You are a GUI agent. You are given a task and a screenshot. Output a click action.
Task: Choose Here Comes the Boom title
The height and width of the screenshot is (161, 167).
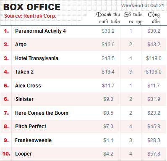(x=42, y=113)
